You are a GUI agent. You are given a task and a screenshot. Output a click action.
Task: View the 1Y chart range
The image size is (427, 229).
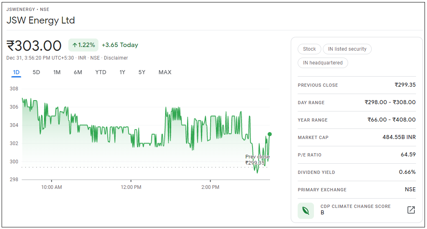122,72
